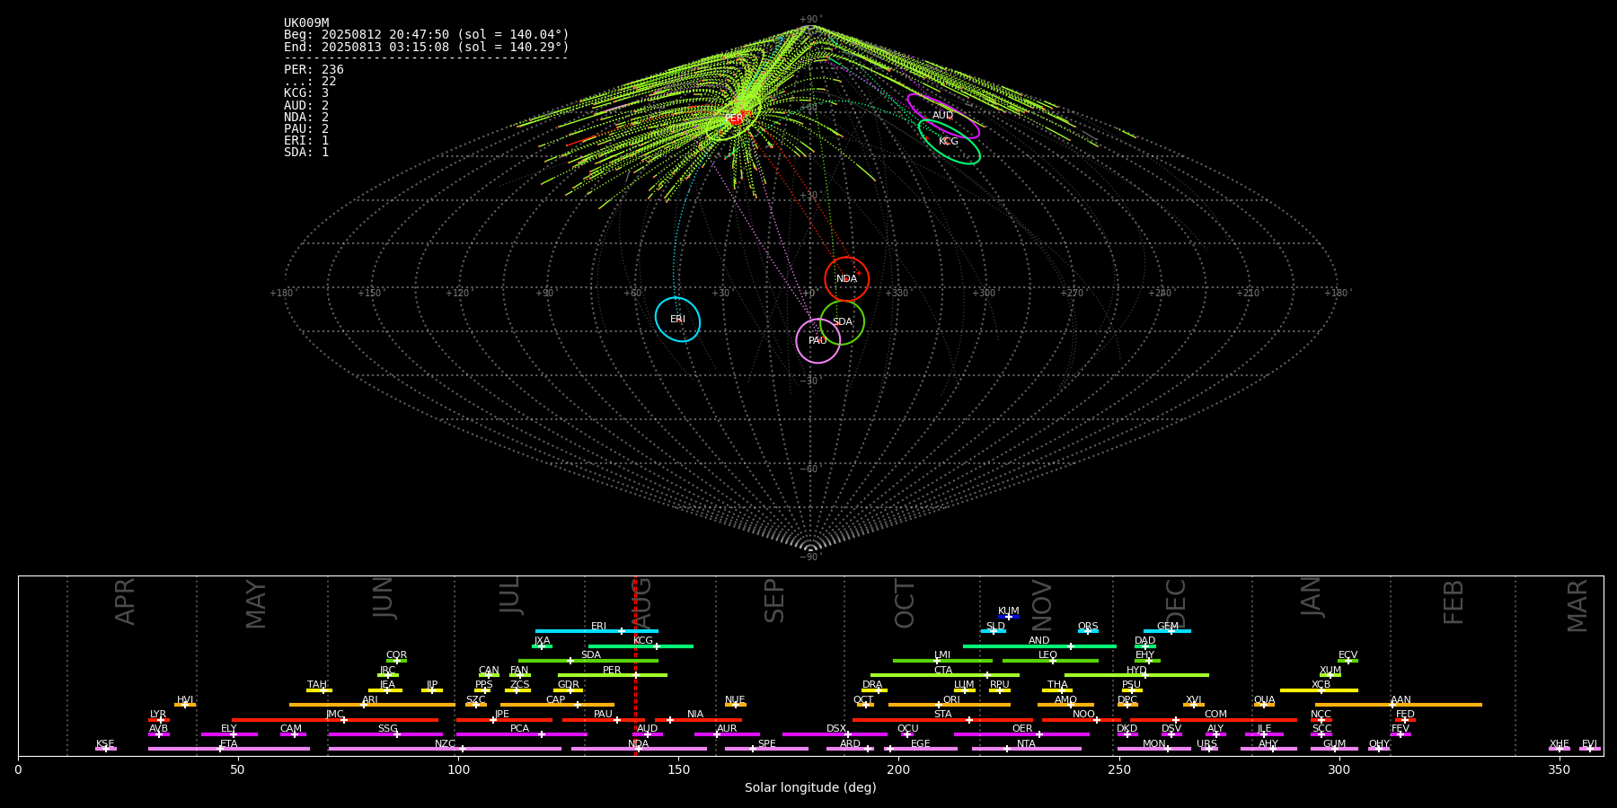
Task: Click the pink ETA bar in timeline
Action: pyautogui.click(x=229, y=749)
